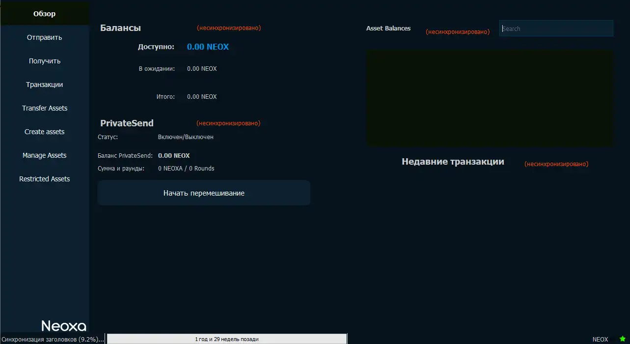Open Restricted Assets section

(44, 179)
